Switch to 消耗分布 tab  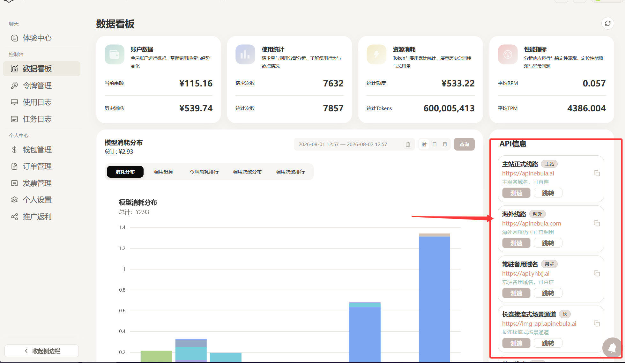[x=125, y=172]
